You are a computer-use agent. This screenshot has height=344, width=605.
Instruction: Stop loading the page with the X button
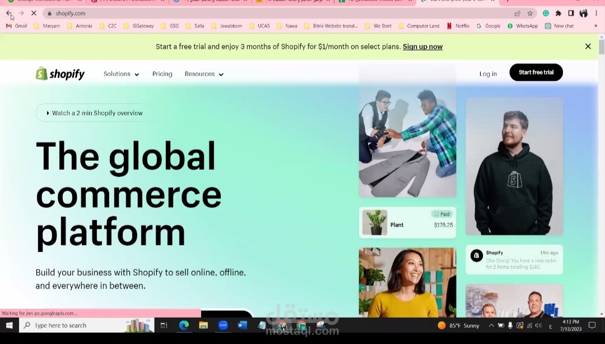coord(34,13)
